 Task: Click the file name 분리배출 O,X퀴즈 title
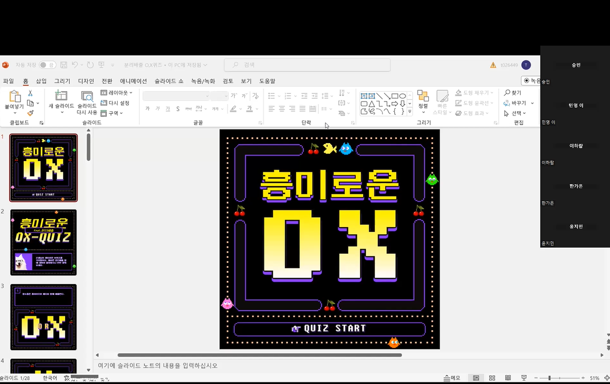tap(144, 65)
